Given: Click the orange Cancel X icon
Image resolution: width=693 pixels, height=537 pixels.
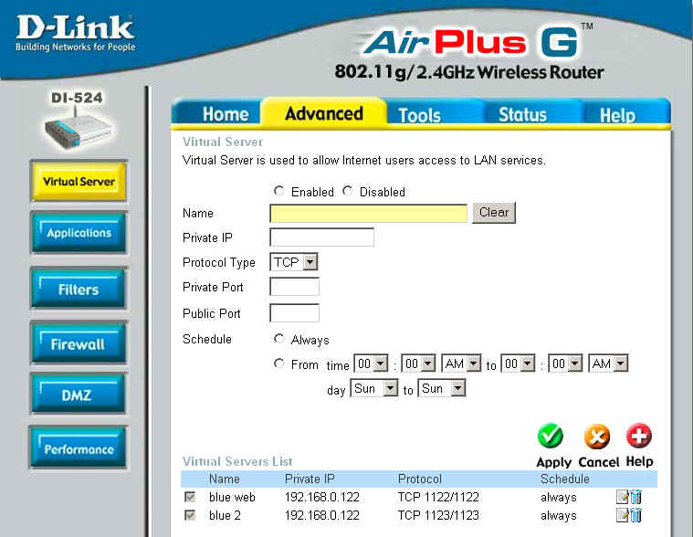Looking at the screenshot, I should (597, 437).
